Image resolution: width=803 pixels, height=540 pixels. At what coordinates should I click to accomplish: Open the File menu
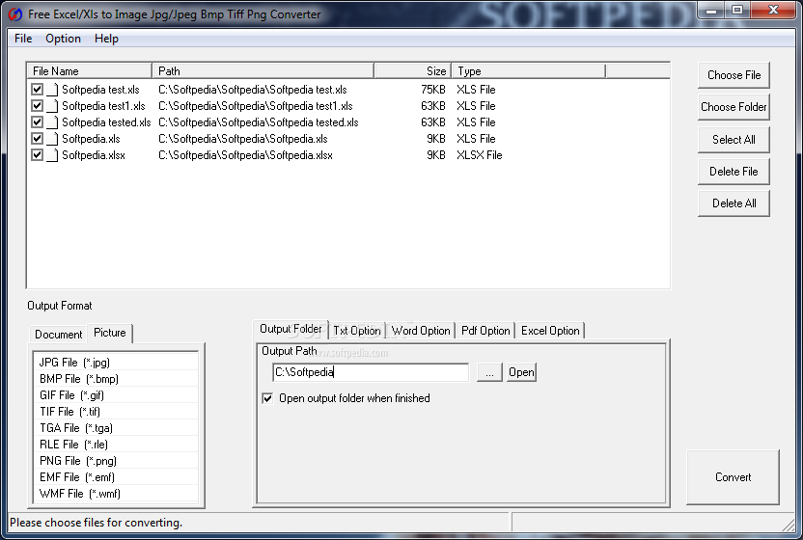tap(23, 39)
